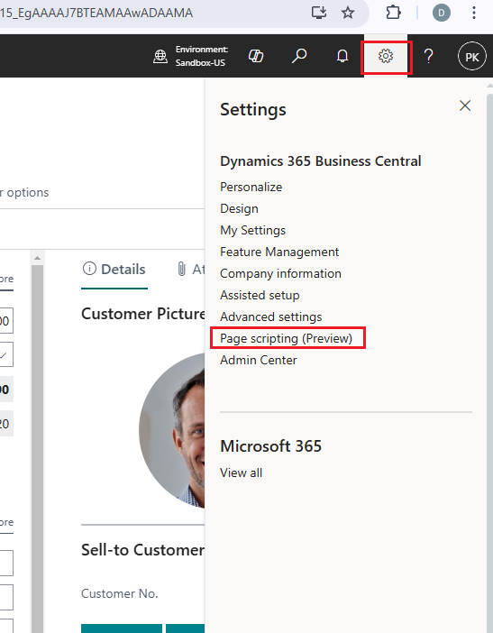Open Assisted setup

(260, 295)
